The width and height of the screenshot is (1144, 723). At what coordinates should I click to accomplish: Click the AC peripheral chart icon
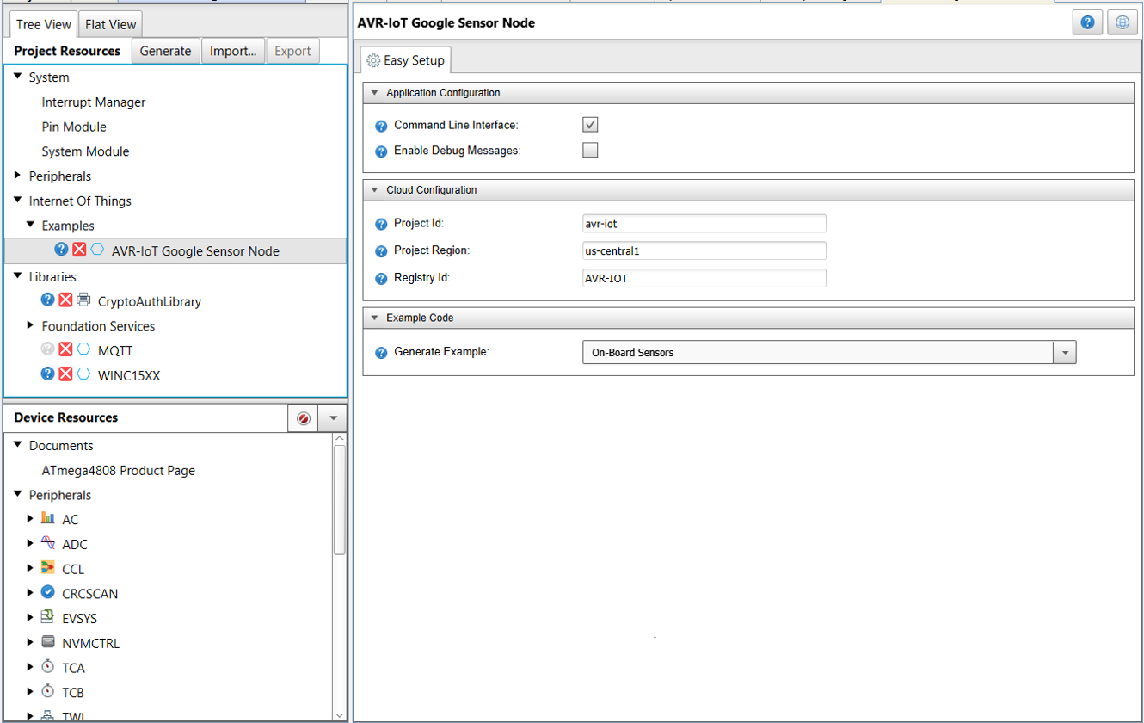pyautogui.click(x=48, y=518)
